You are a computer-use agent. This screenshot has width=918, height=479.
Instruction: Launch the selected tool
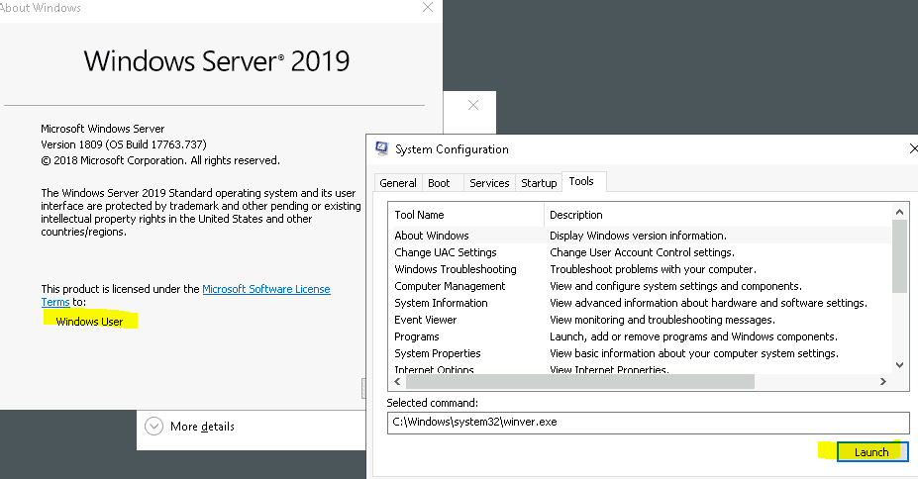[x=871, y=452]
